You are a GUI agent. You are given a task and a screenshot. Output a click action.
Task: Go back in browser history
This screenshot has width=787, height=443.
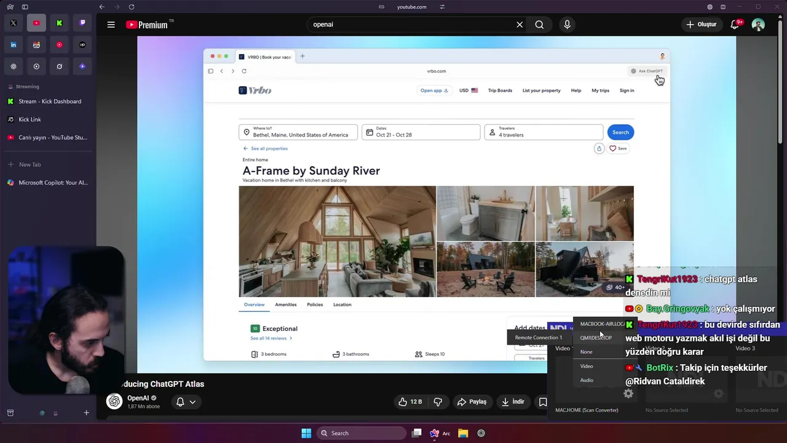pos(101,7)
